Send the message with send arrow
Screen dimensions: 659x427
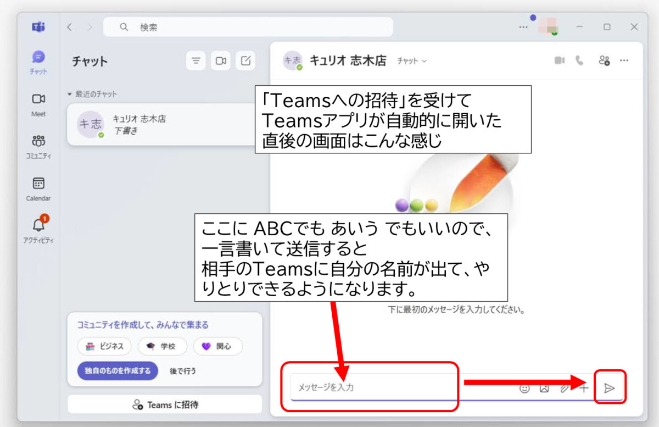click(x=609, y=388)
